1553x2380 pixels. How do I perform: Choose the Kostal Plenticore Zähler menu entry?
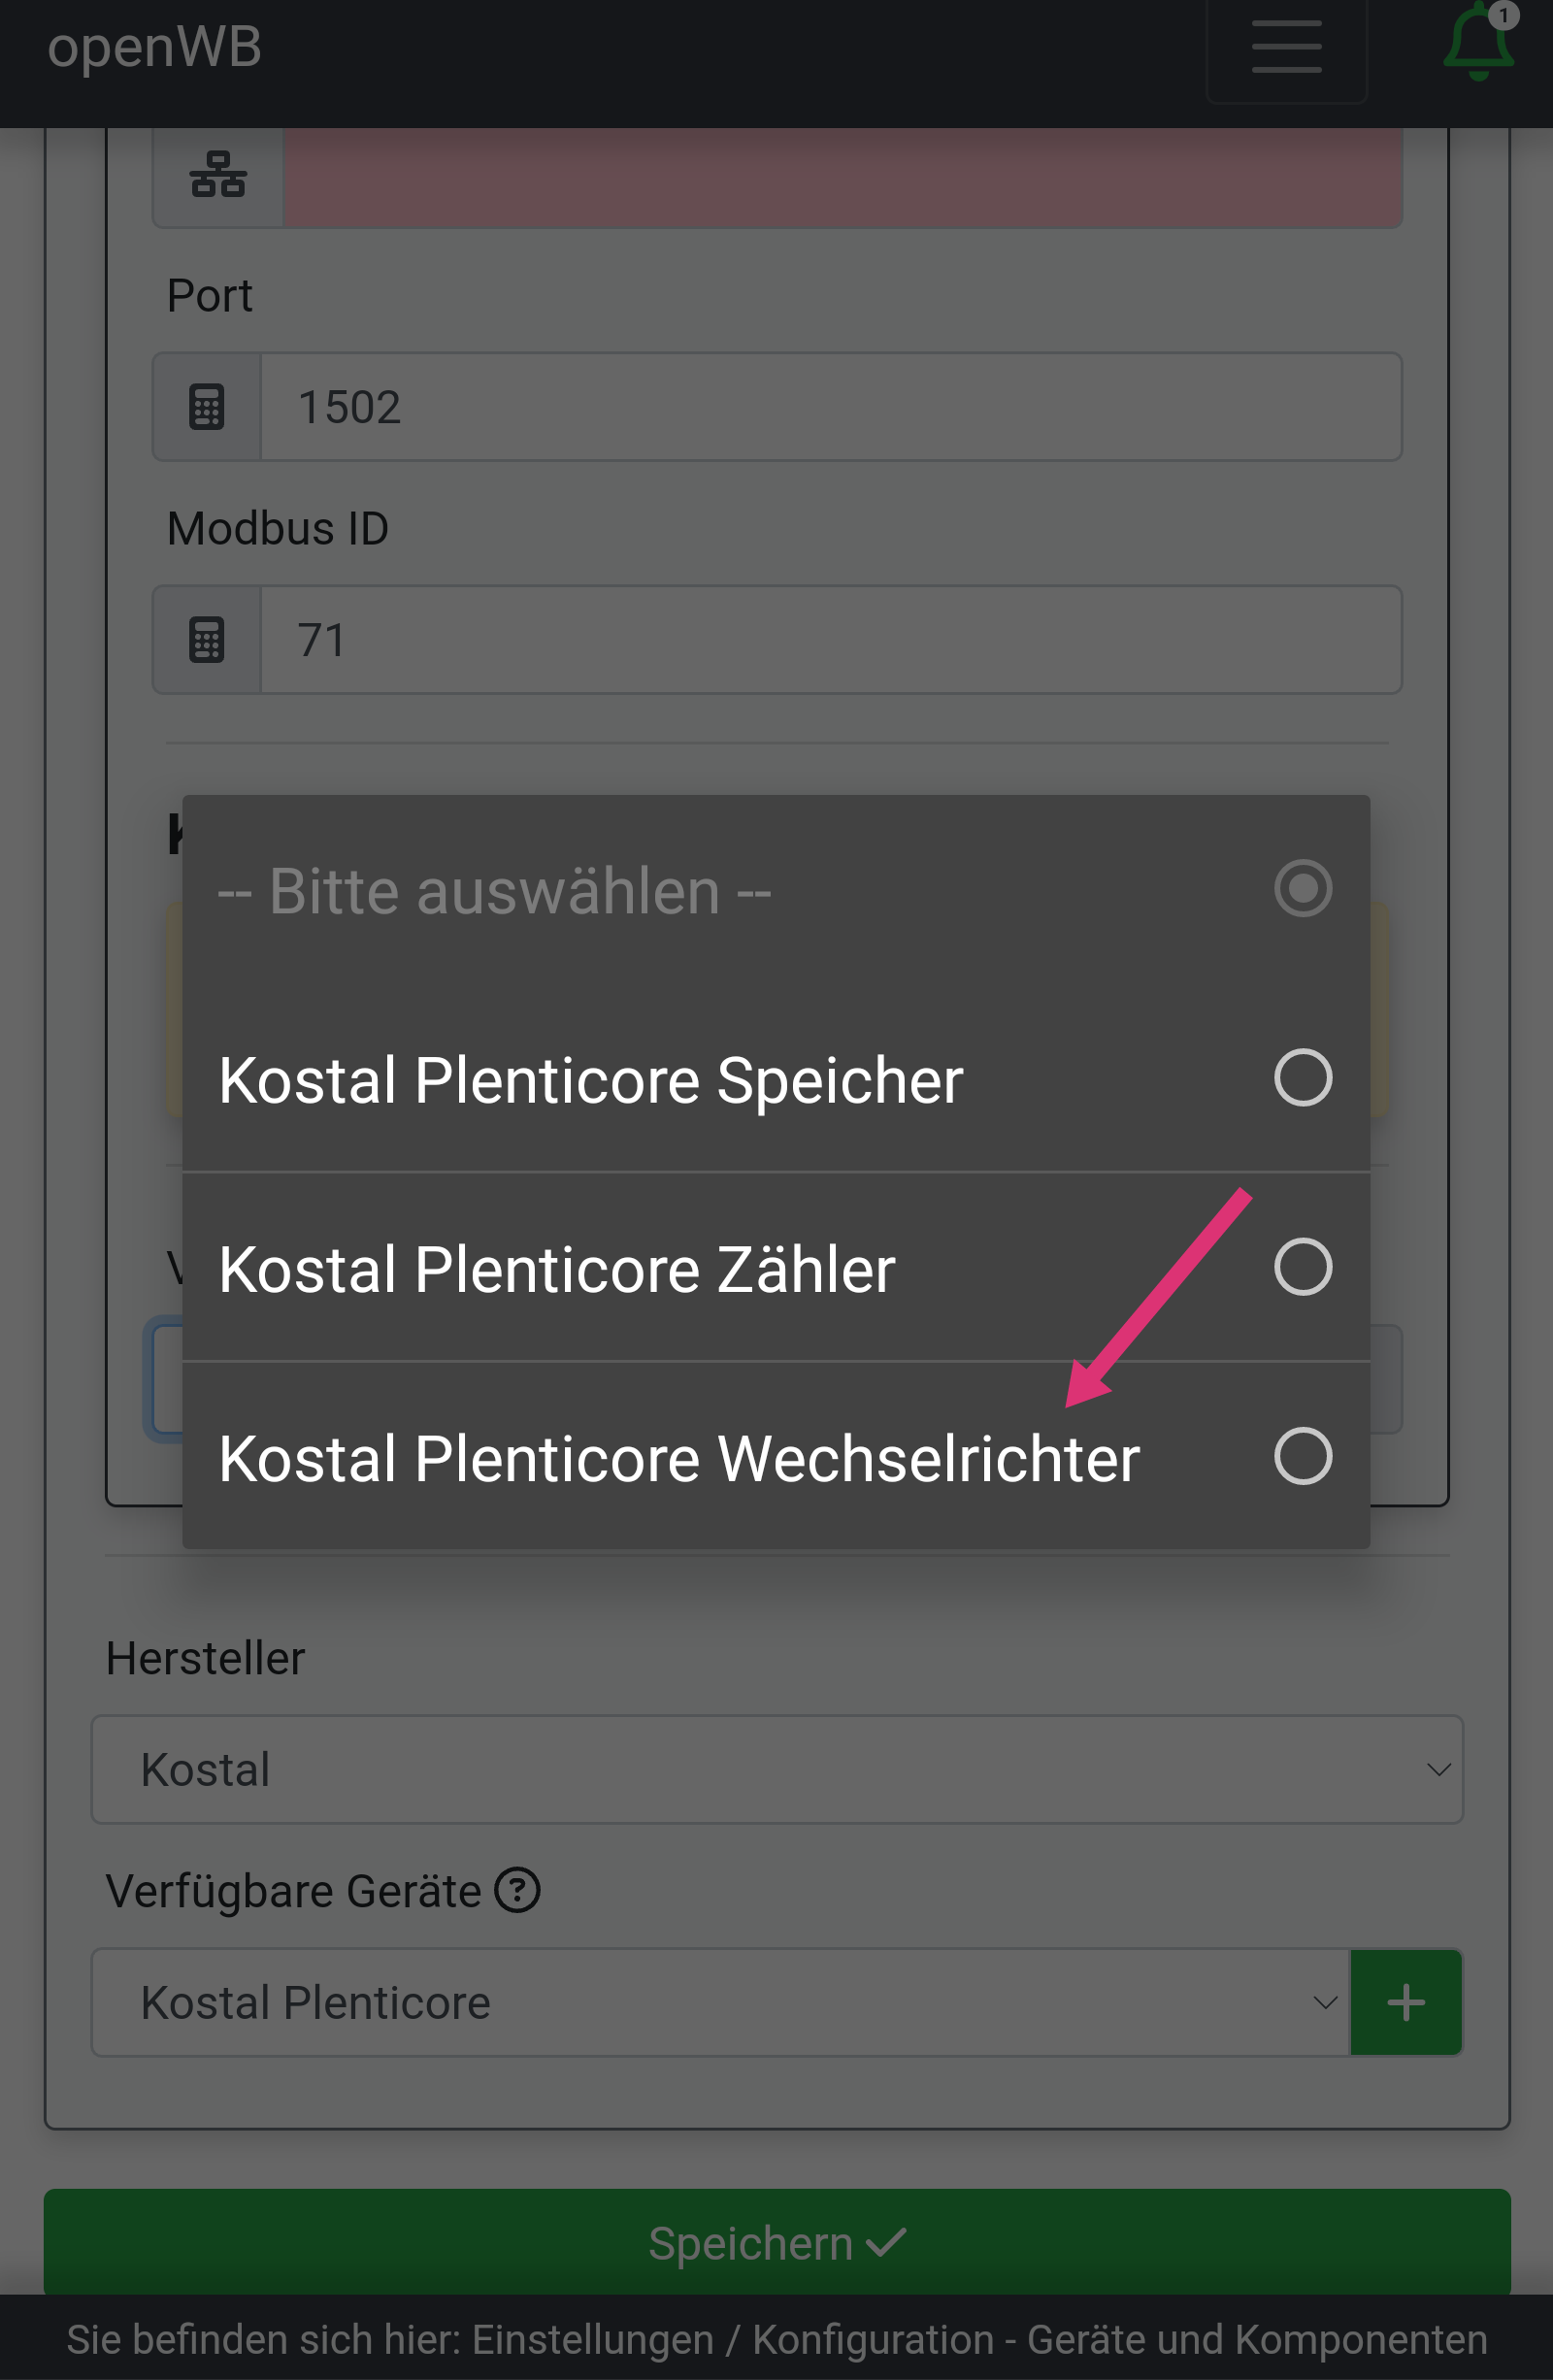point(557,1269)
